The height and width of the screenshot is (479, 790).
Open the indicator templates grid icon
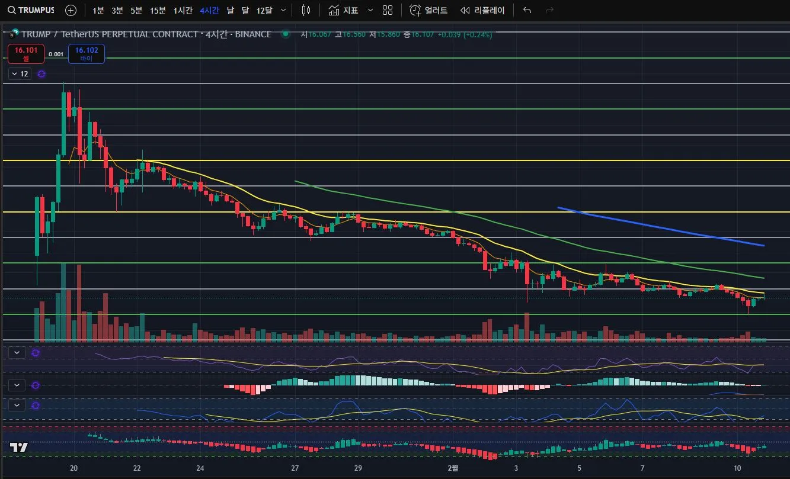388,10
